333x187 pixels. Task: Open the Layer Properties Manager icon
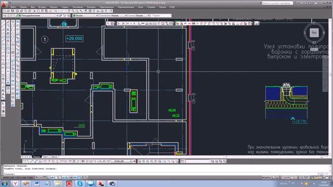click(4, 16)
